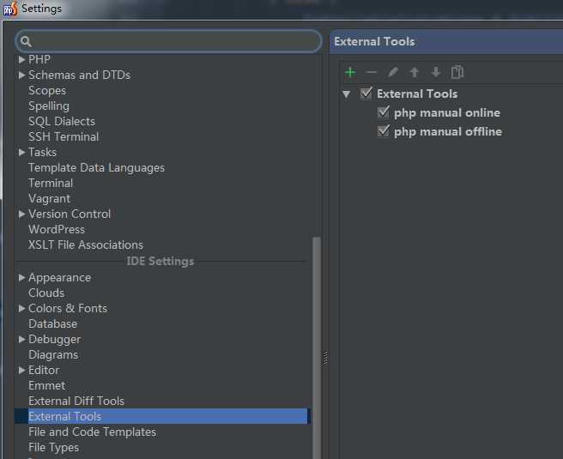Open the Emmet settings page
The width and height of the screenshot is (563, 459).
(x=46, y=385)
